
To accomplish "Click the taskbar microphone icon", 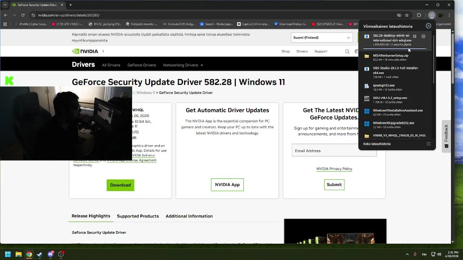I will click(415, 254).
